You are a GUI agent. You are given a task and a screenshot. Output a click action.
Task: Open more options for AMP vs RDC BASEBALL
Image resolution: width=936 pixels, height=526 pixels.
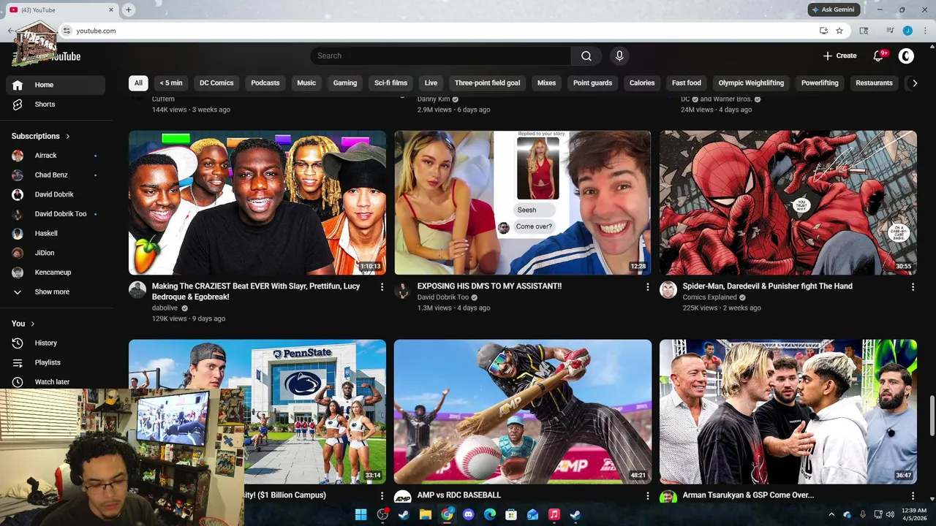[647, 496]
